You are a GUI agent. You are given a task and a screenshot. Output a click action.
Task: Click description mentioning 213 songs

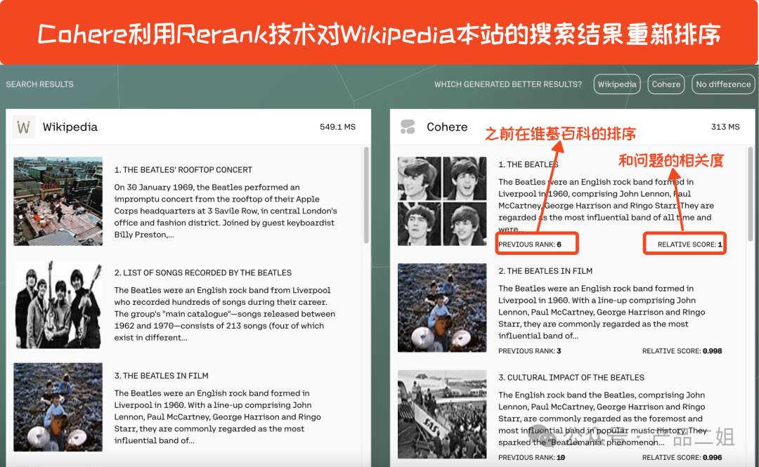point(225,314)
